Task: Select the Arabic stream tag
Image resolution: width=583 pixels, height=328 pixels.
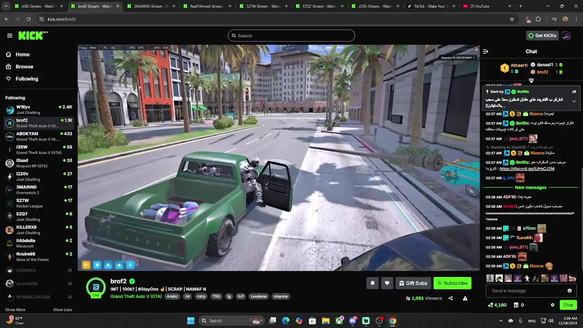Action: point(173,296)
